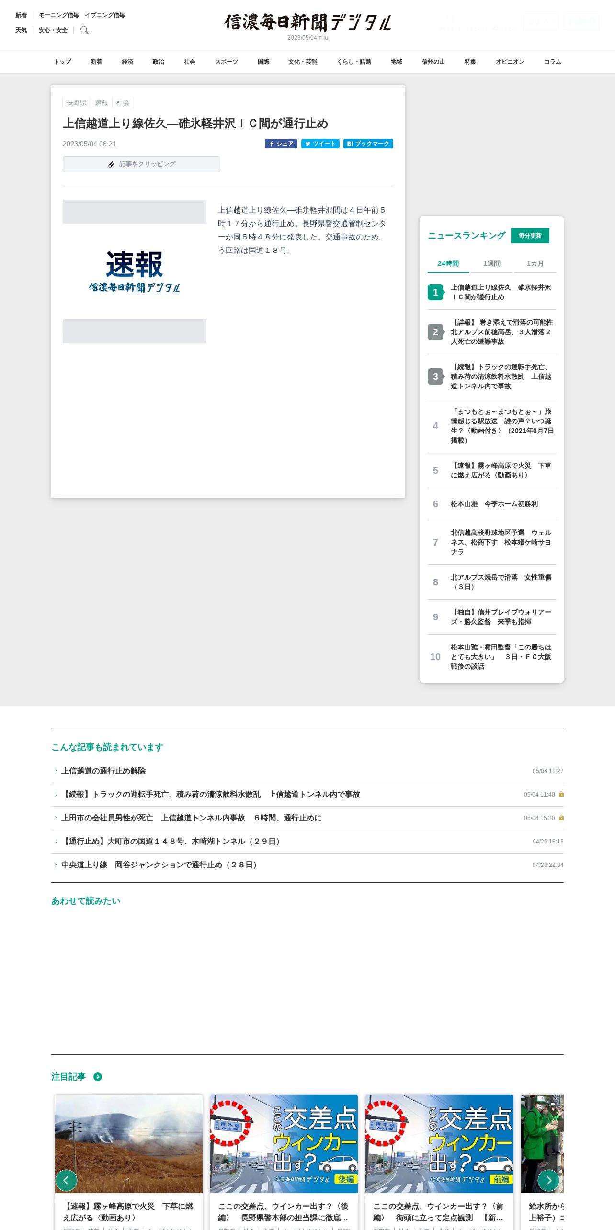Open 中央道上り線 岡谷ジャンクション article
The width and height of the screenshot is (615, 1230).
(307, 865)
